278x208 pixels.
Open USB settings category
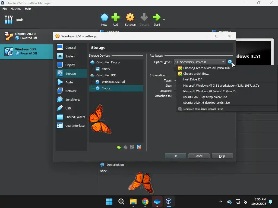pos(71,108)
